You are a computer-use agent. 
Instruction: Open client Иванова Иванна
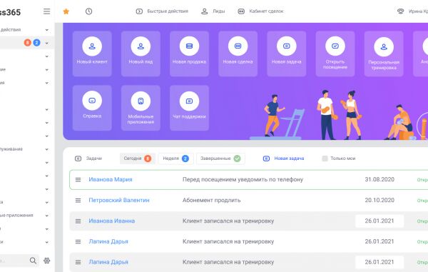tap(112, 221)
